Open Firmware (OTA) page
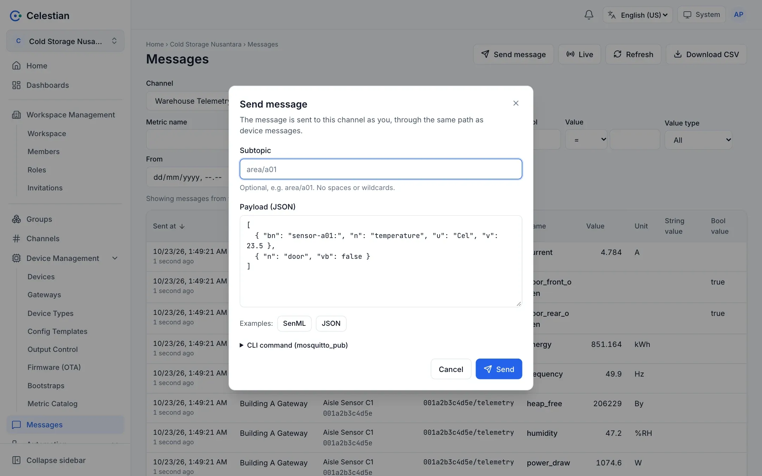Screen dimensions: 762x476 tap(54, 367)
